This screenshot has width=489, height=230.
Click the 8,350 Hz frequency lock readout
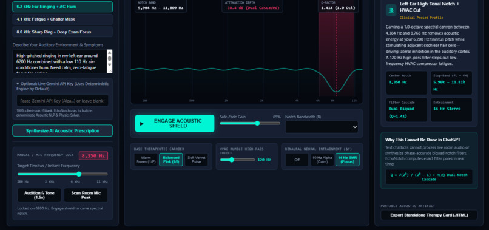93,156
